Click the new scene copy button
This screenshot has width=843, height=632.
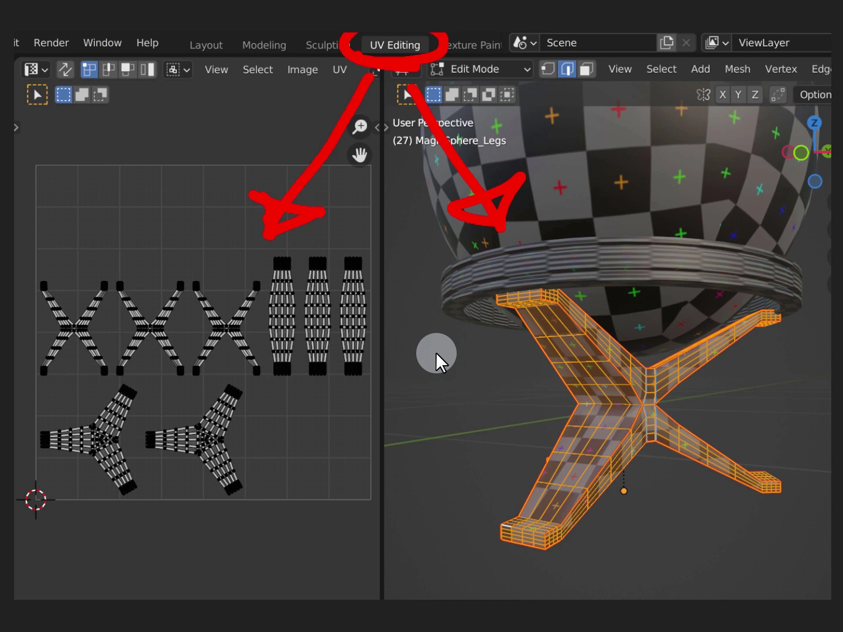[x=666, y=43]
